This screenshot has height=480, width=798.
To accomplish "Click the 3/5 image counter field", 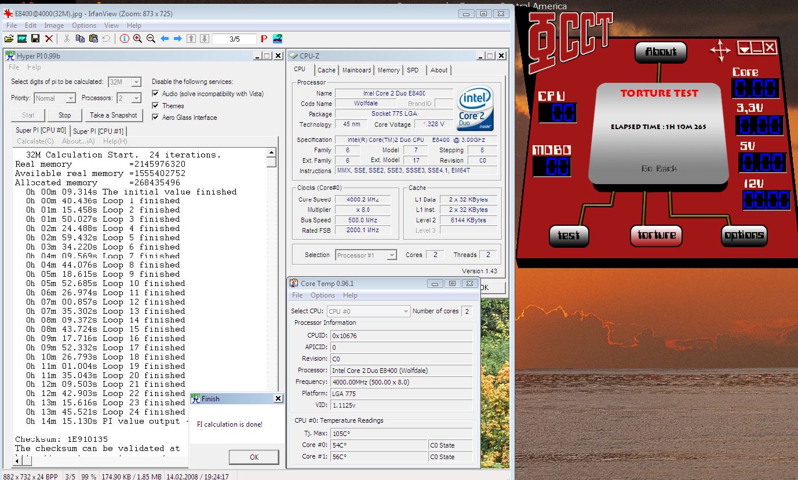I will (x=234, y=39).
